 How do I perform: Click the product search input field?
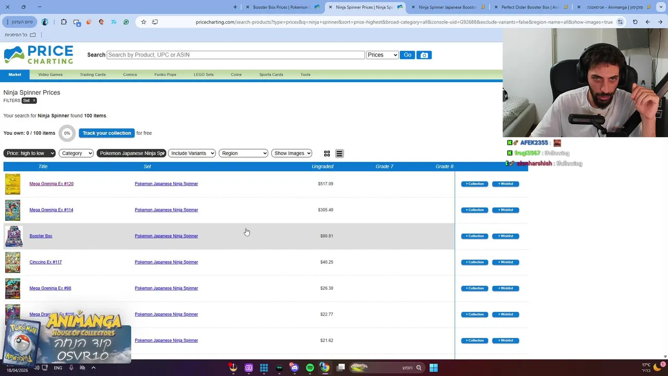pos(235,55)
